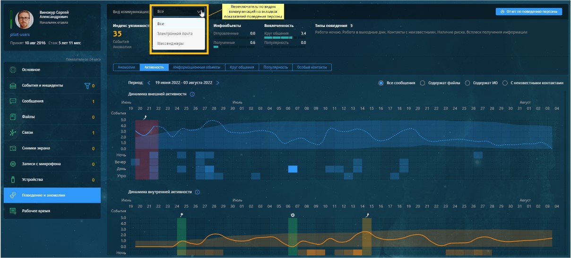The width and height of the screenshot is (571, 258).
Task: Select the Содержат ИО radio button
Action: point(467,83)
